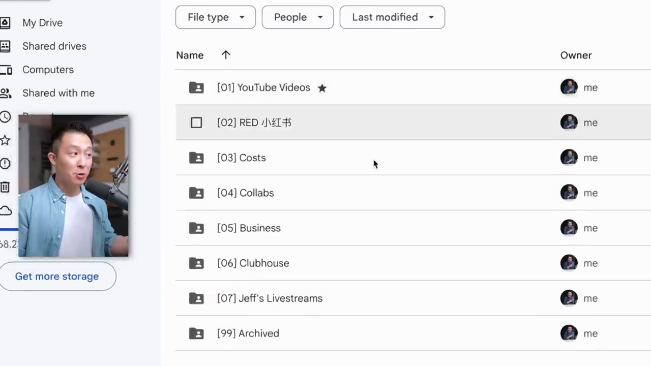Screen dimensions: 651x366
Task: Click the My Drive icon
Action: tap(5, 23)
